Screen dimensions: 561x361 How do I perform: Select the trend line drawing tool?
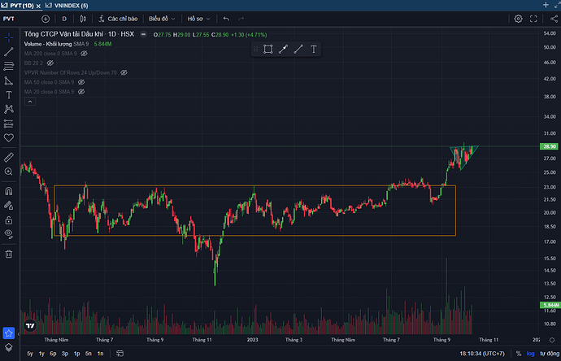pos(9,50)
